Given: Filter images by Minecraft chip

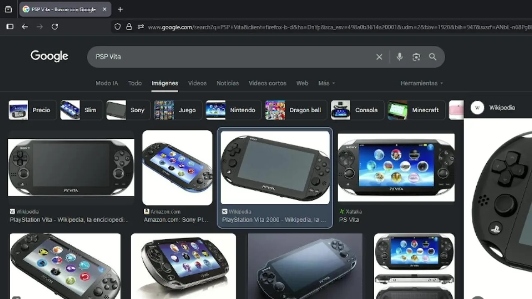Looking at the screenshot, I should coord(416,110).
